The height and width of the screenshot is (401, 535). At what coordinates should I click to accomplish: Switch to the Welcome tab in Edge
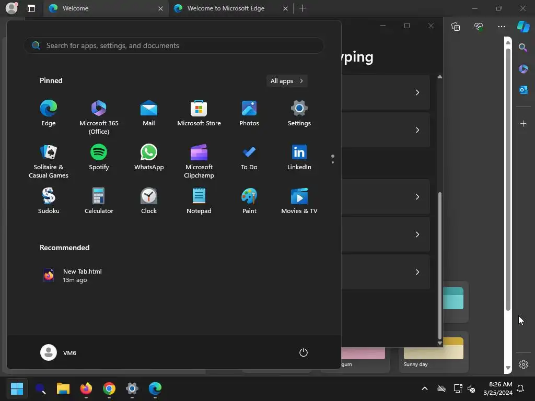[x=106, y=8]
